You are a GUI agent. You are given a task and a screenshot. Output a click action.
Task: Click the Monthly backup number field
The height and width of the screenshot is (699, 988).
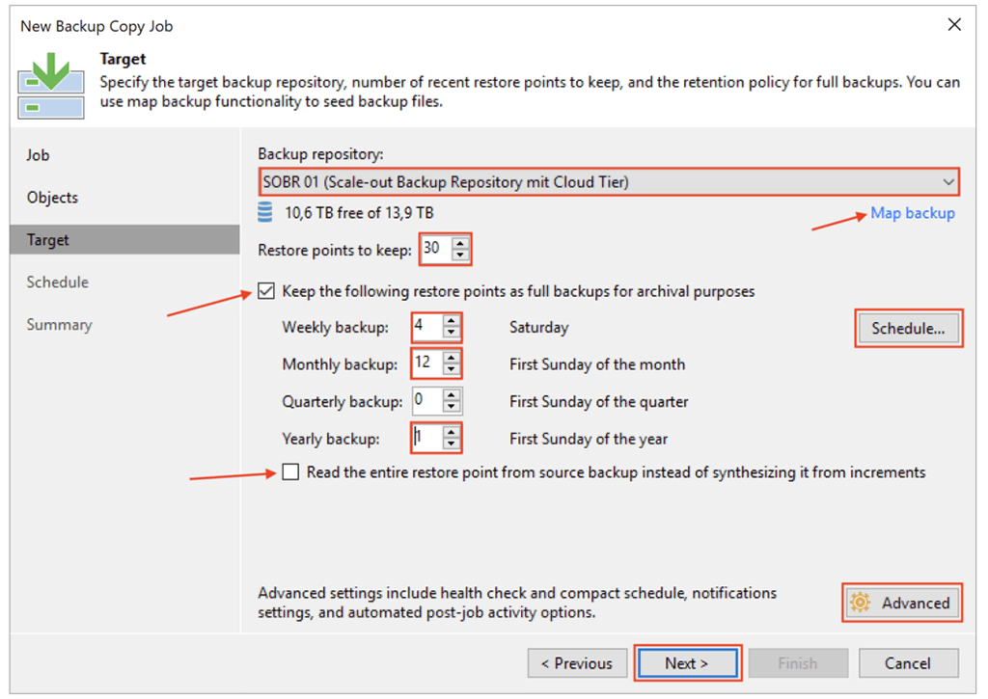[427, 363]
